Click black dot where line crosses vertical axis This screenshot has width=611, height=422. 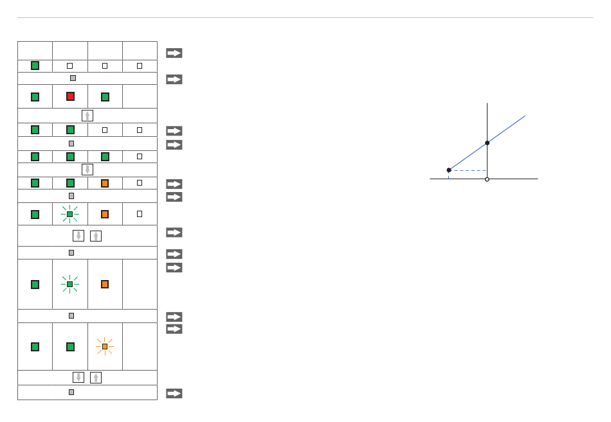487,143
